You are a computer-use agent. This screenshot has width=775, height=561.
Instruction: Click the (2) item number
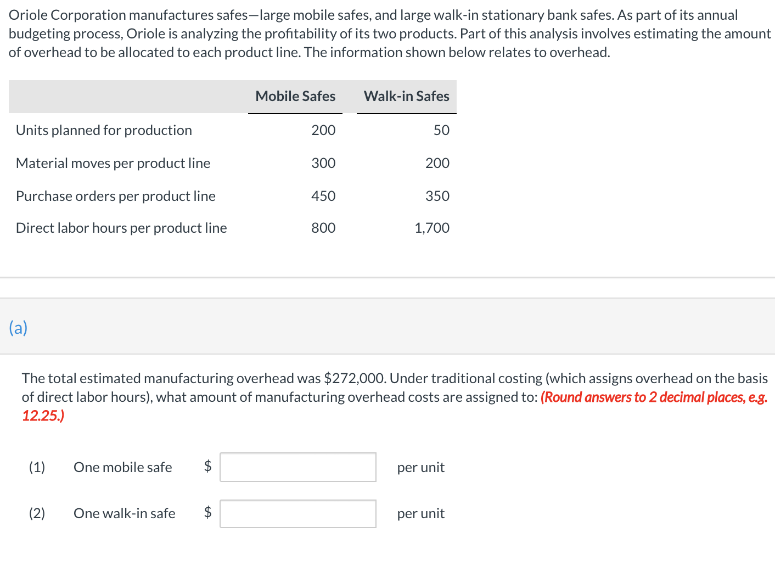tap(37, 513)
